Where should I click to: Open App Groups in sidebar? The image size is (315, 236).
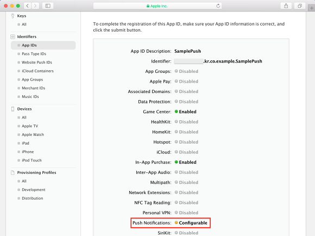point(33,79)
